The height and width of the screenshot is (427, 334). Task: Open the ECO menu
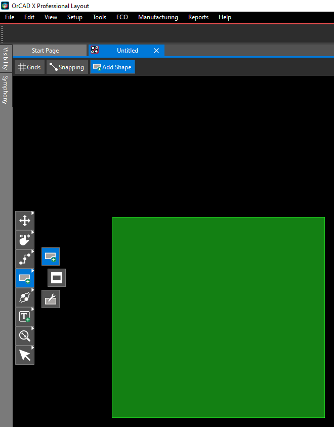pos(122,17)
